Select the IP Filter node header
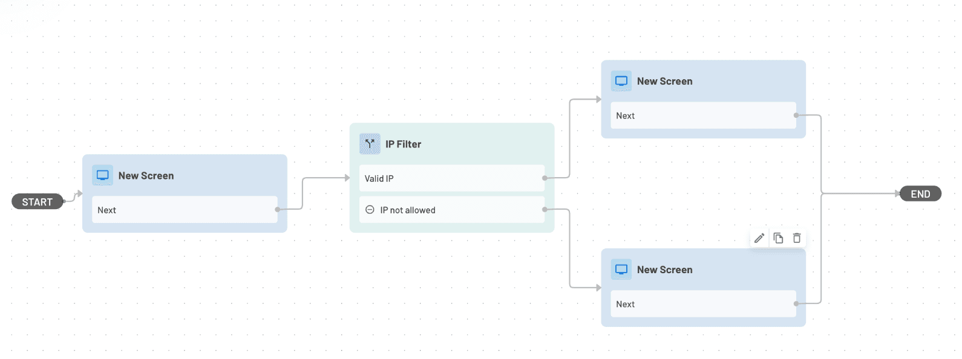Viewport: 962px width, 359px height. [x=404, y=144]
